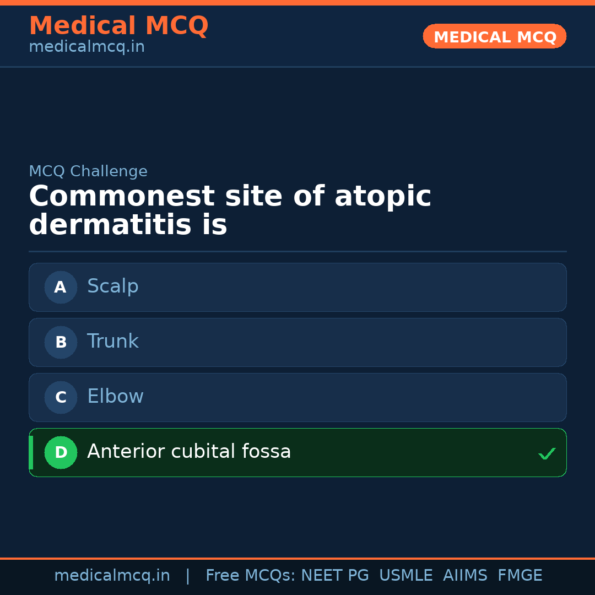Click the atopic dermatitis question text

[x=230, y=211]
